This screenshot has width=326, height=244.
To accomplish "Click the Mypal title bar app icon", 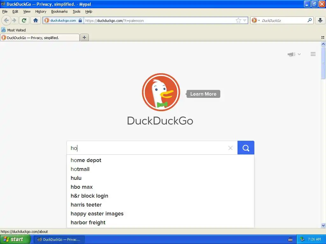I will (3, 4).
